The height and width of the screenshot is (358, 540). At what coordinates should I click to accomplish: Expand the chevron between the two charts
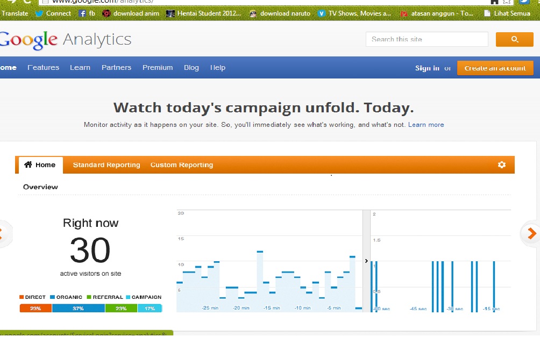point(366,261)
